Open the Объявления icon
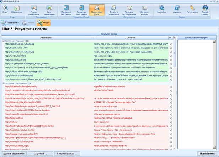The width and height of the screenshot is (219, 157). [17, 9]
